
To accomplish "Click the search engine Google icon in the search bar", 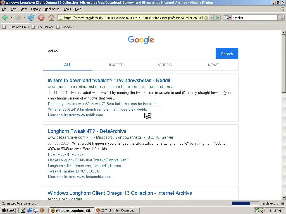I will (226, 18).
